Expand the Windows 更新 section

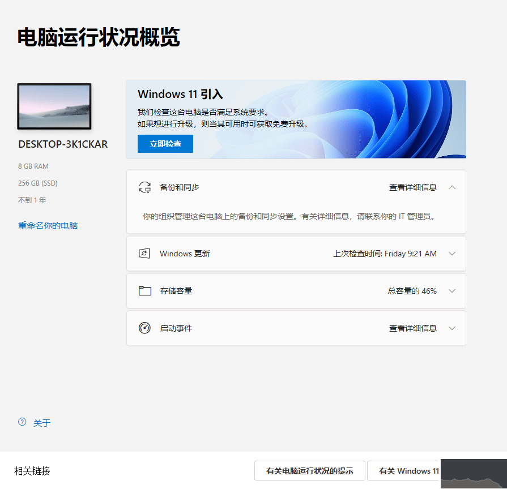click(451, 254)
